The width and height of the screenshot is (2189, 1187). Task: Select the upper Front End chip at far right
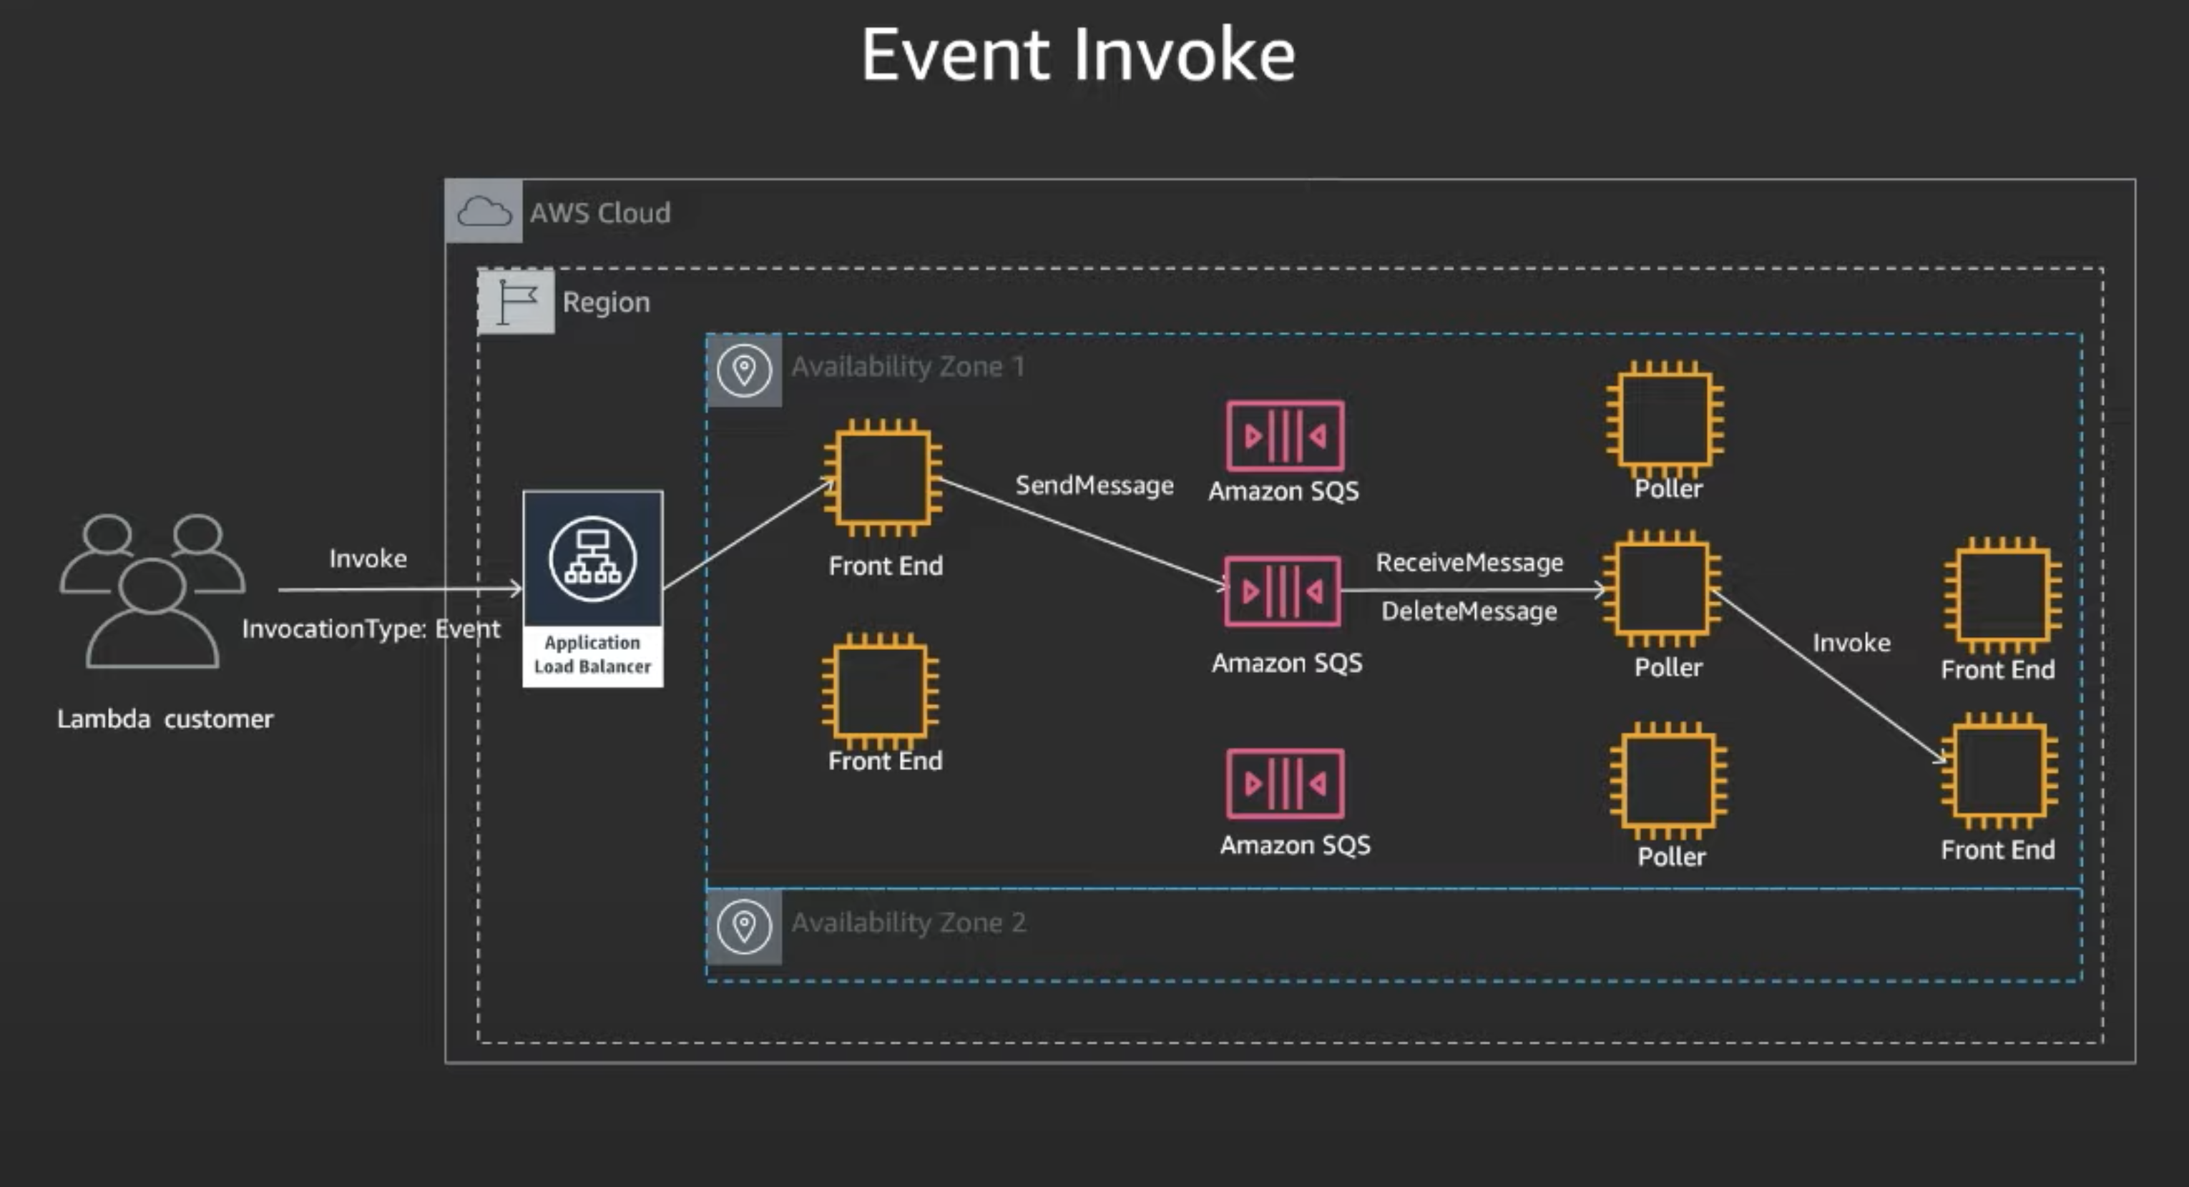pyautogui.click(x=2002, y=596)
